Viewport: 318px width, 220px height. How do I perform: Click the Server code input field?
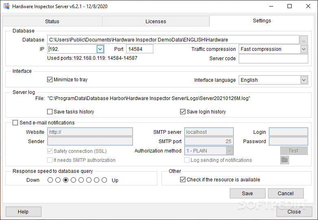pyautogui.click(x=273, y=59)
